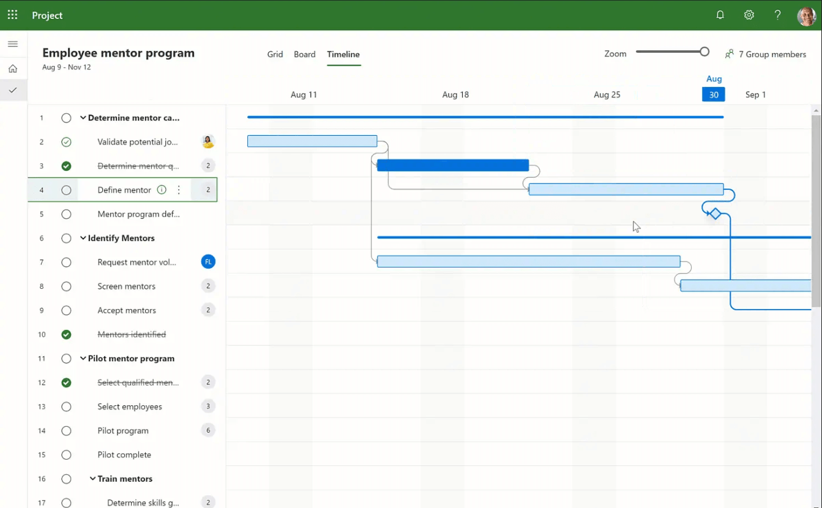Open the app launcher waffle icon
This screenshot has height=508, width=822.
[x=13, y=15]
